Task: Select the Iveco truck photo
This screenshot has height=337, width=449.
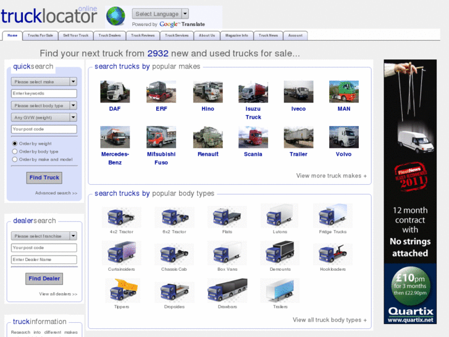Action: 299,92
